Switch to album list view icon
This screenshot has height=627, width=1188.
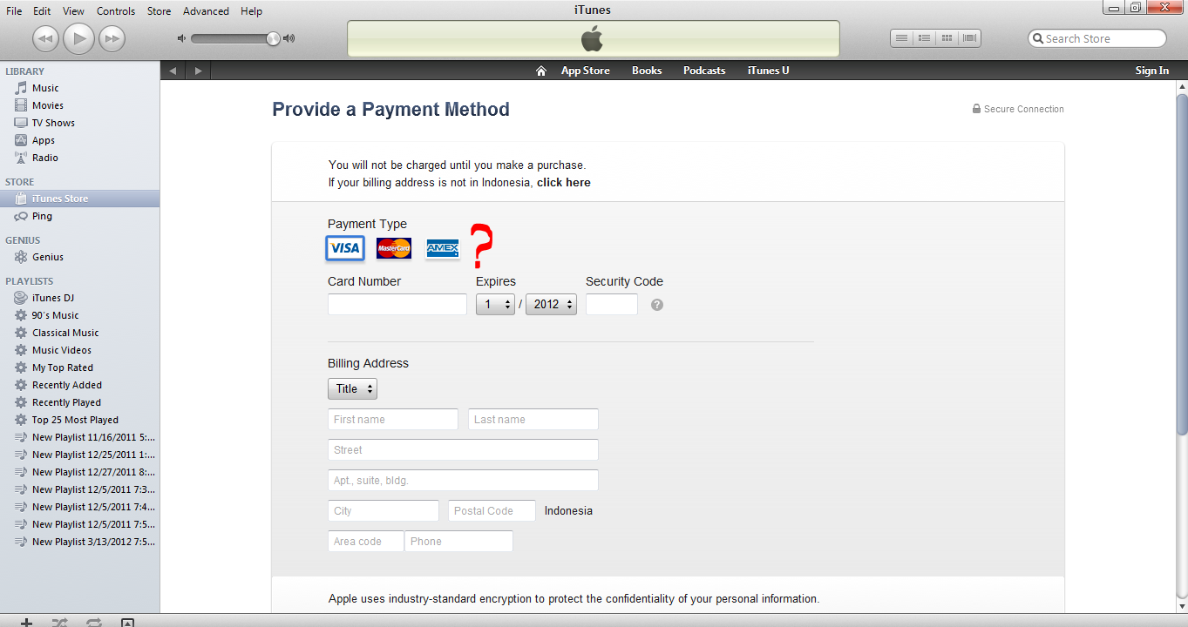click(x=924, y=38)
